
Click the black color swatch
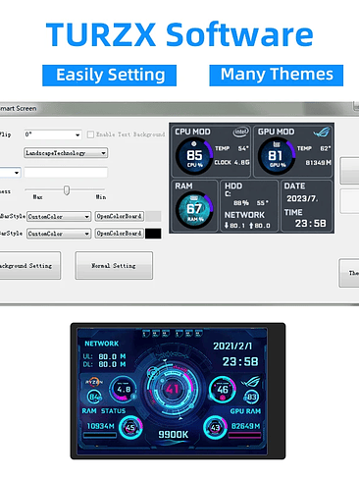point(153,234)
